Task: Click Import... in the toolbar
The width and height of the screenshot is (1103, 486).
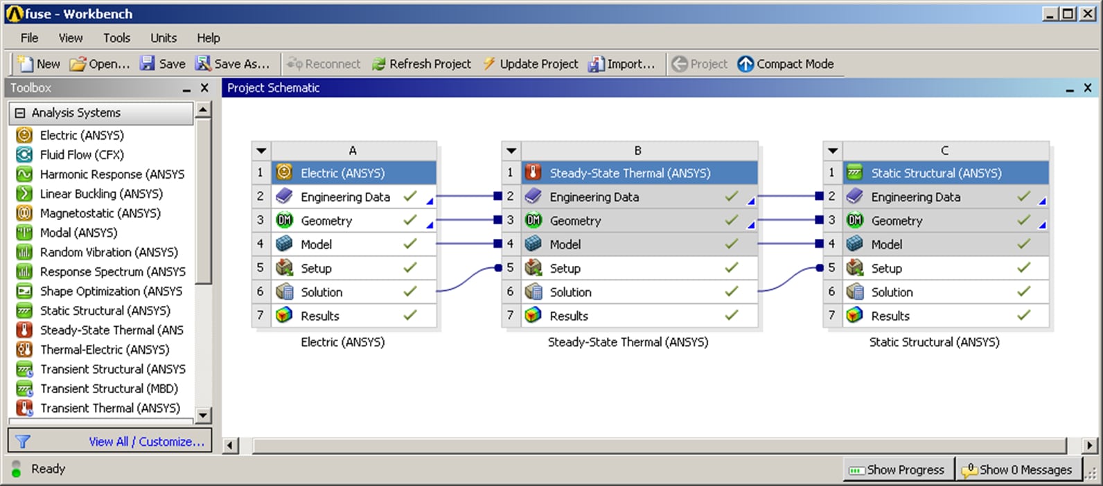Action: click(x=621, y=64)
